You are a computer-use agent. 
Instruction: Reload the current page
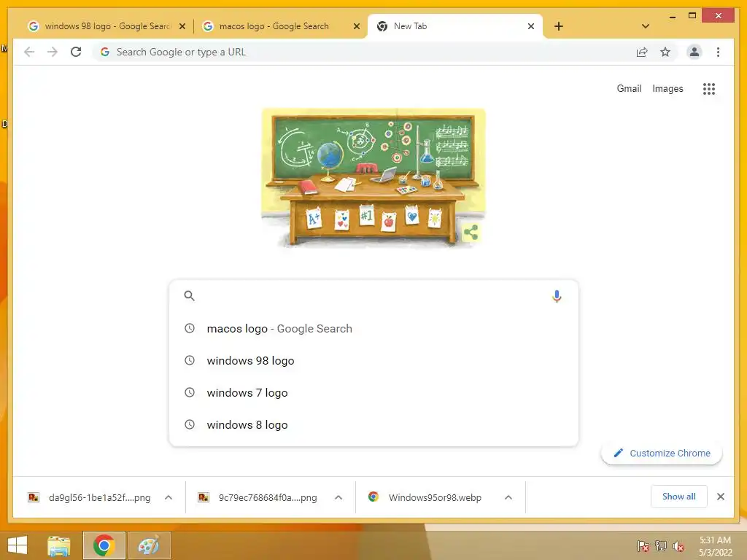[76, 52]
